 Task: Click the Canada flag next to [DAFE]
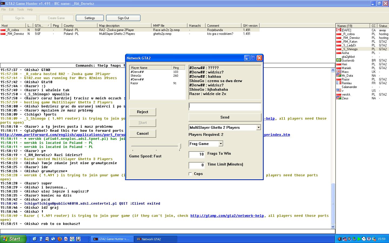click(x=339, y=30)
